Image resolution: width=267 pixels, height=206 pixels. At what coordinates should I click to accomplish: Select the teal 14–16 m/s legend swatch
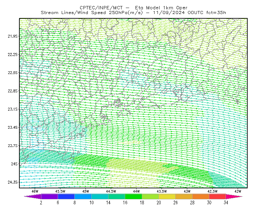click(x=116, y=196)
